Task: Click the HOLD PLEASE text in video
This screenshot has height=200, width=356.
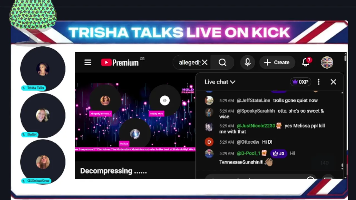Action: [188, 91]
